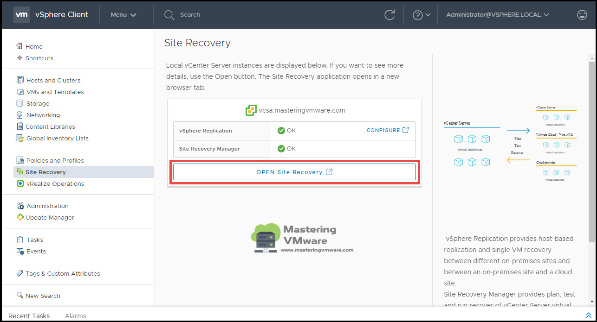
Task: Click the vSphere Replication OK status icon
Action: click(x=281, y=131)
